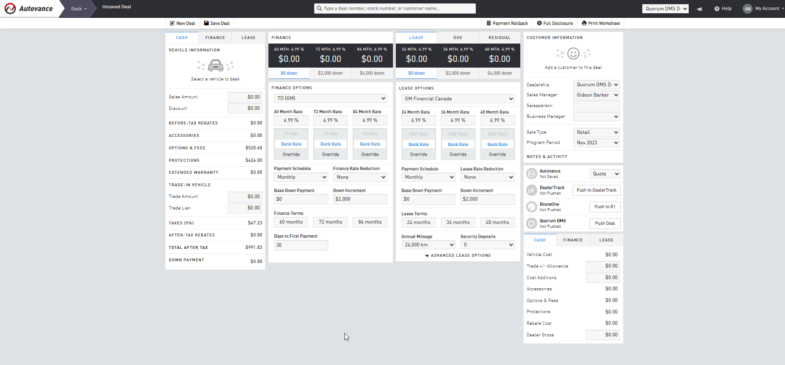Image resolution: width=785 pixels, height=365 pixels.
Task: Open the finance Payment Schedule Monthly dropdown
Action: pyautogui.click(x=301, y=177)
